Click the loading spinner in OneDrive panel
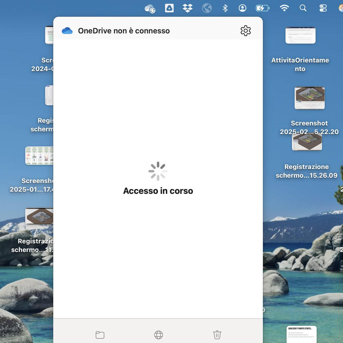Viewport: 343px width, 343px height. tap(158, 171)
